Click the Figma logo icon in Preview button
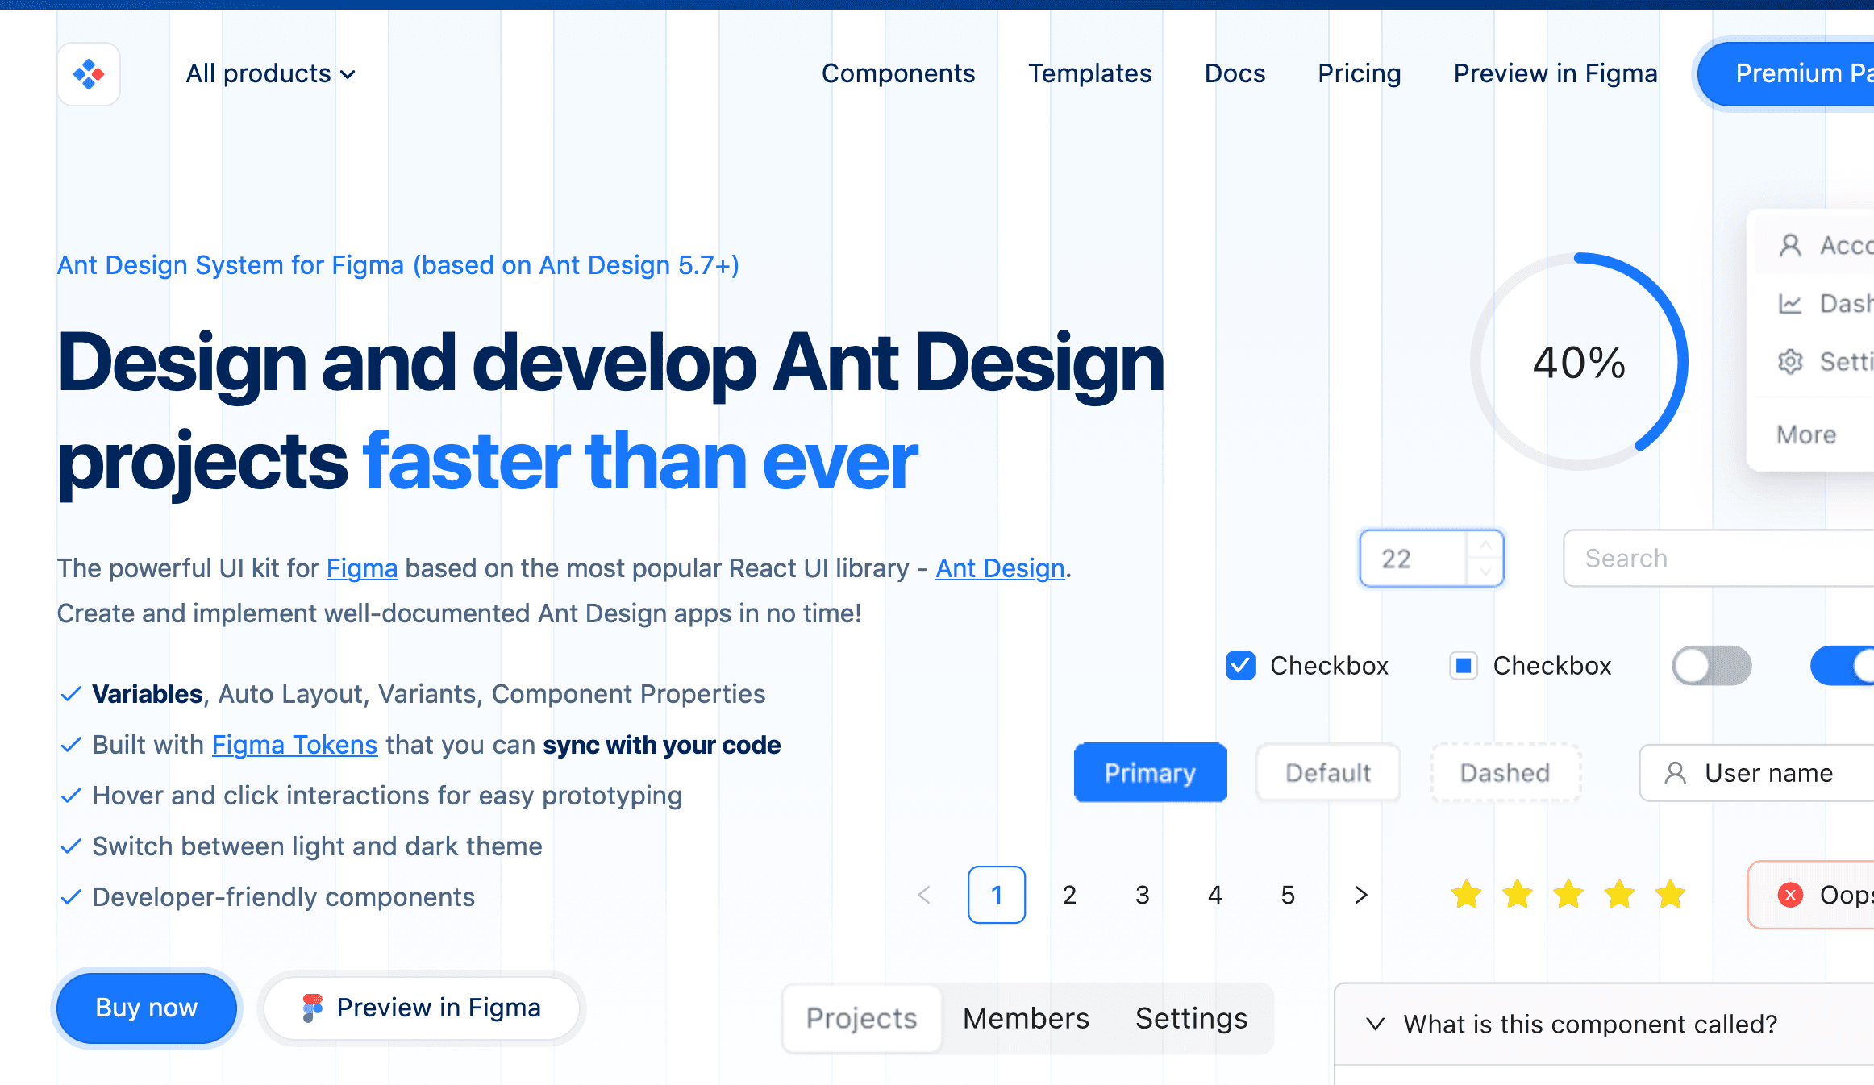Viewport: 1874px width, 1085px height. click(312, 1008)
